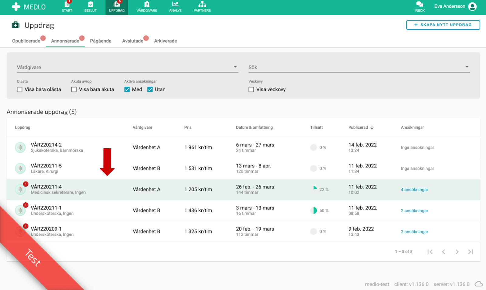Open assignment VÅR220209-1
Viewport: 486px width, 290px height.
[x=46, y=229]
